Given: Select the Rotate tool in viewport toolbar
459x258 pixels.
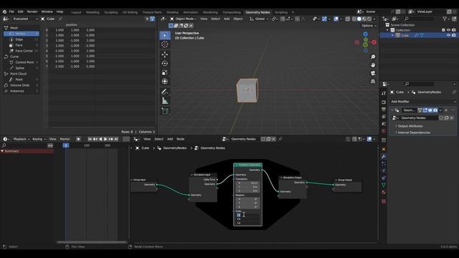Looking at the screenshot, I should coord(165,64).
